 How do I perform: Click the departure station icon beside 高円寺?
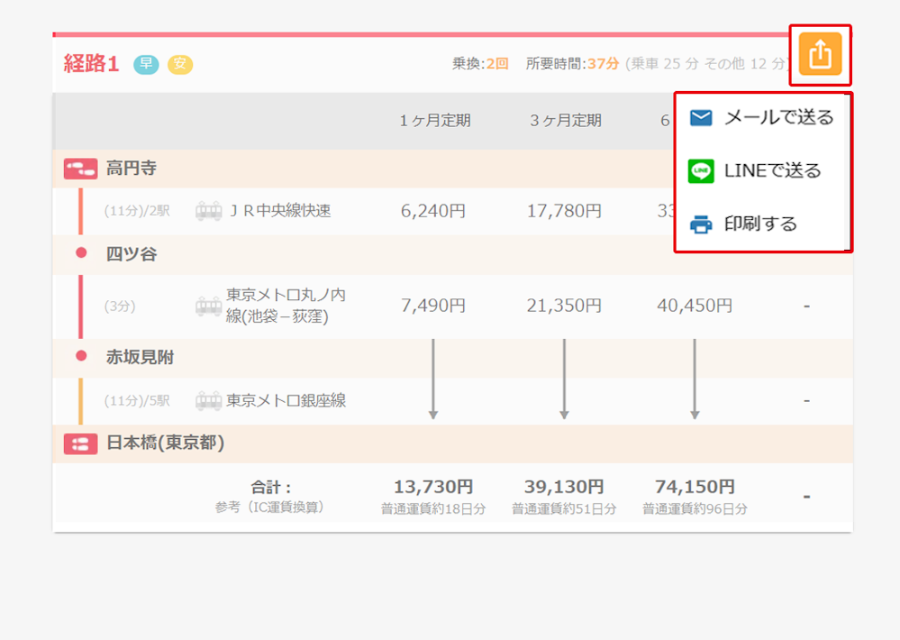coord(79,166)
